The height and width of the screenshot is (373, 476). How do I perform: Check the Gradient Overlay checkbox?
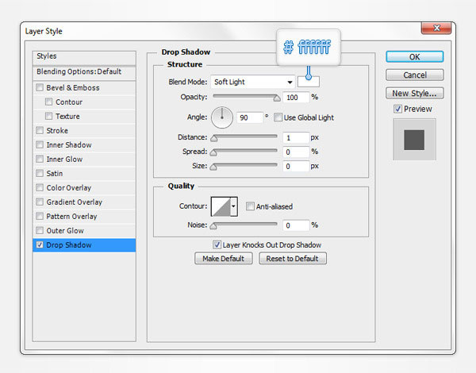40,202
